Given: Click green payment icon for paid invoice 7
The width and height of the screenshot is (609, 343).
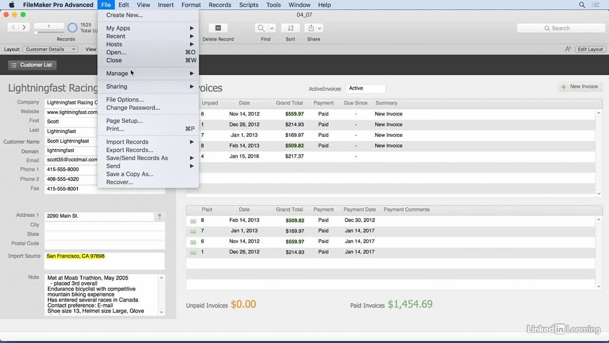Looking at the screenshot, I should tap(193, 232).
